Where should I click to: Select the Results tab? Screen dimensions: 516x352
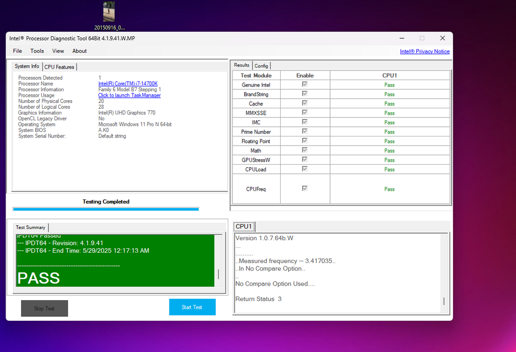coord(241,65)
